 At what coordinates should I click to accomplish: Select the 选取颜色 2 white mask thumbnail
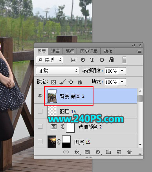70,127
